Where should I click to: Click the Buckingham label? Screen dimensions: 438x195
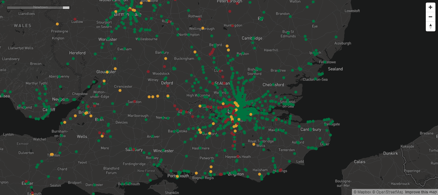184,59
